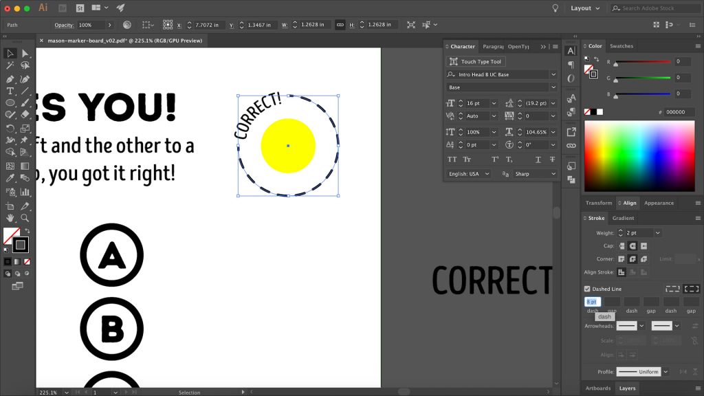The width and height of the screenshot is (704, 396).
Task: Choose the Eyedropper tool
Action: (x=10, y=178)
